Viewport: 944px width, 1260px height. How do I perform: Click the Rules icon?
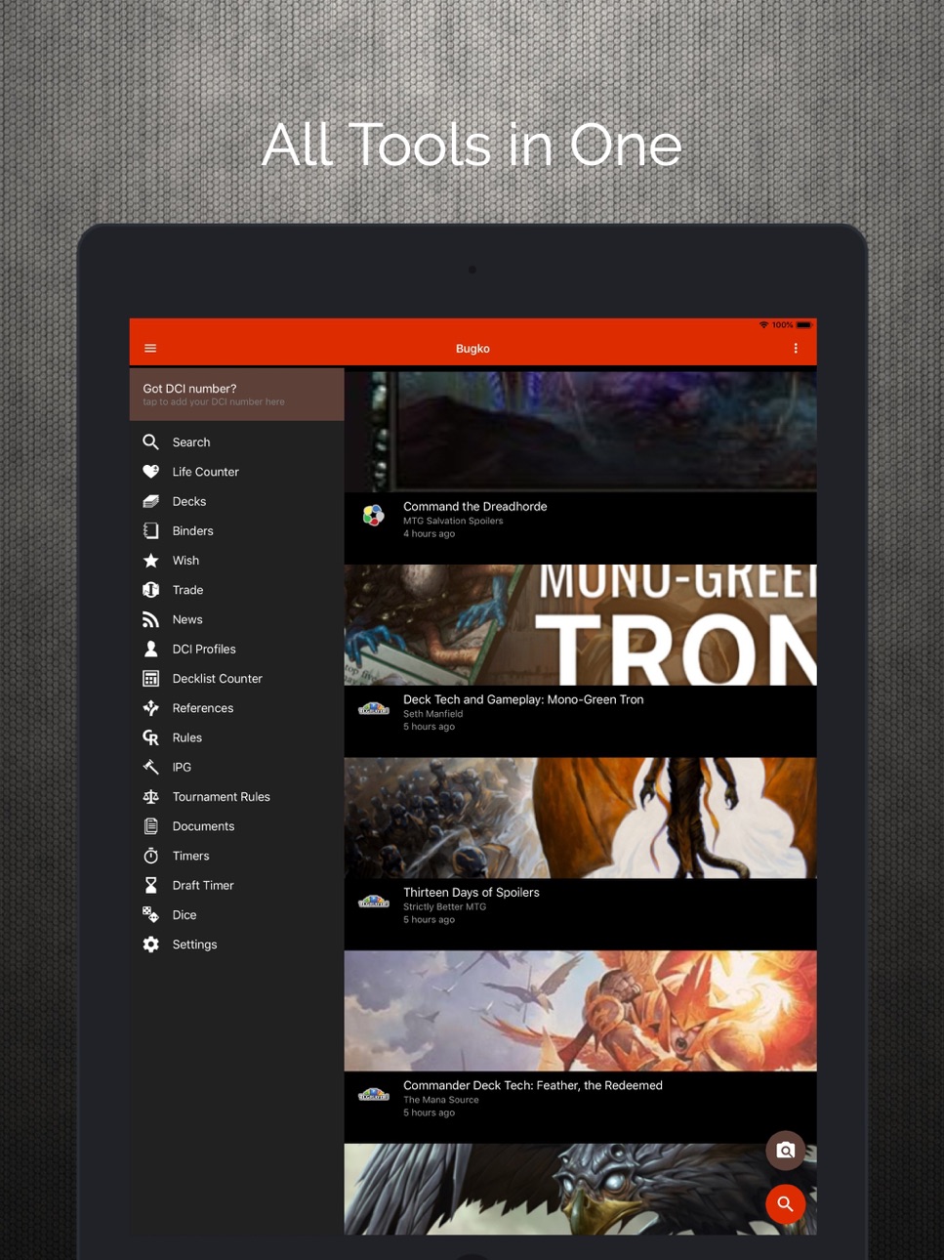[150, 737]
